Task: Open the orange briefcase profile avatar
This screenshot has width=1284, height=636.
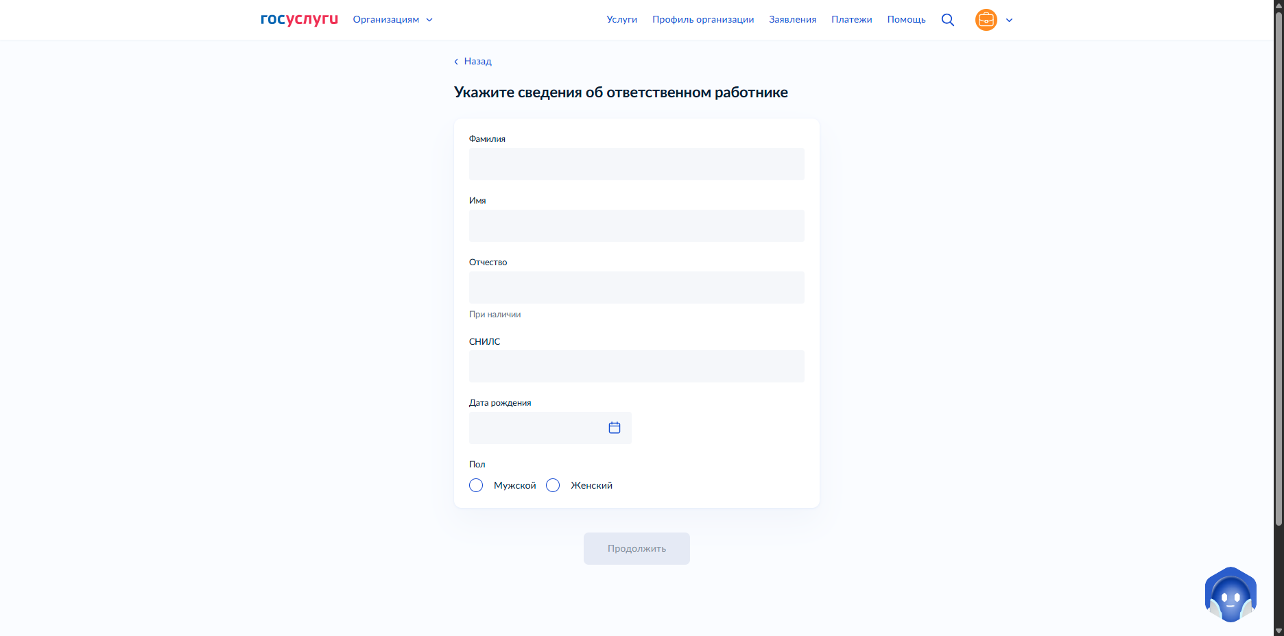Action: coord(986,20)
